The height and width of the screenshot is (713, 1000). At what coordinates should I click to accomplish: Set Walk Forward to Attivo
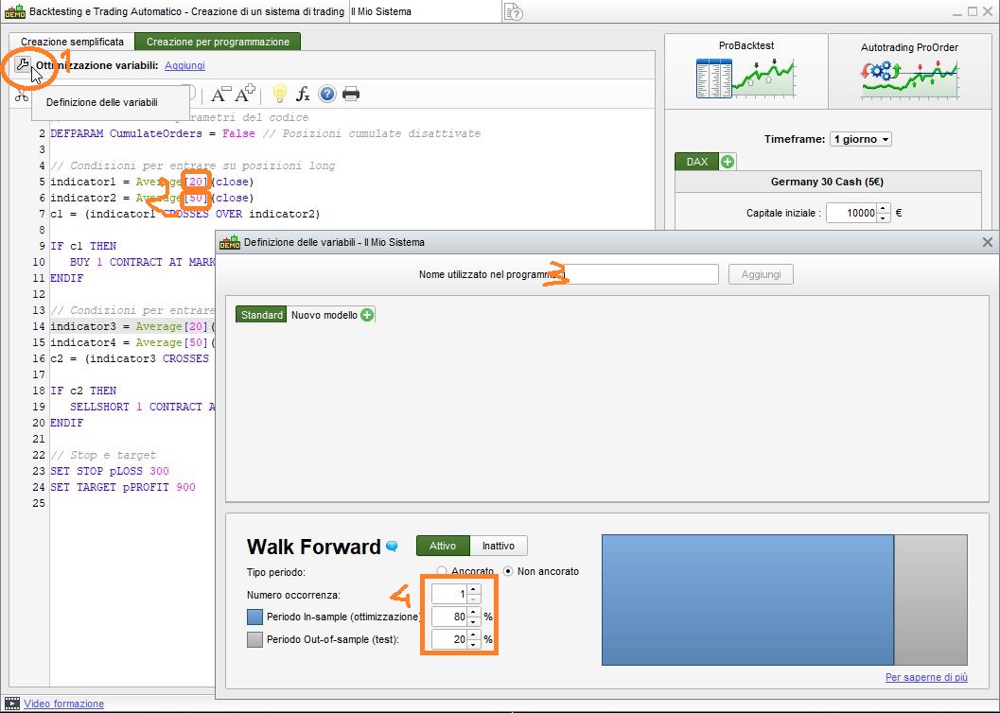pos(443,546)
